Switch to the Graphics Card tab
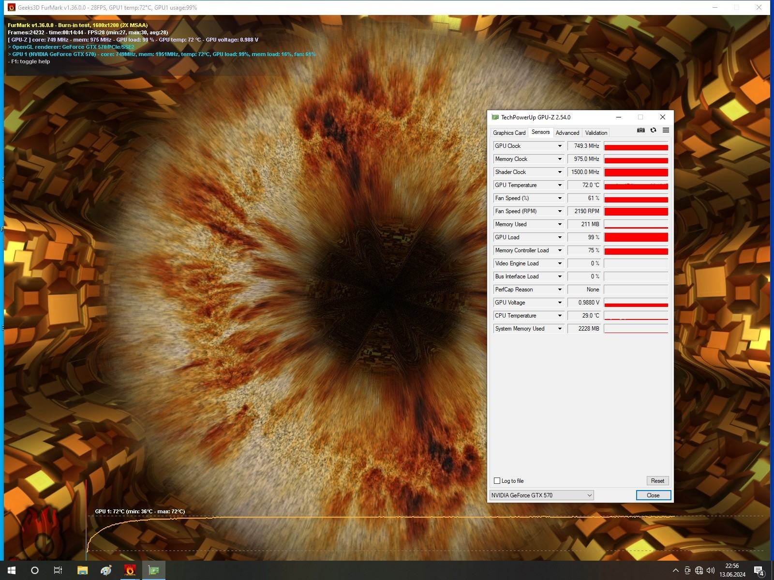This screenshot has width=774, height=580. [509, 133]
